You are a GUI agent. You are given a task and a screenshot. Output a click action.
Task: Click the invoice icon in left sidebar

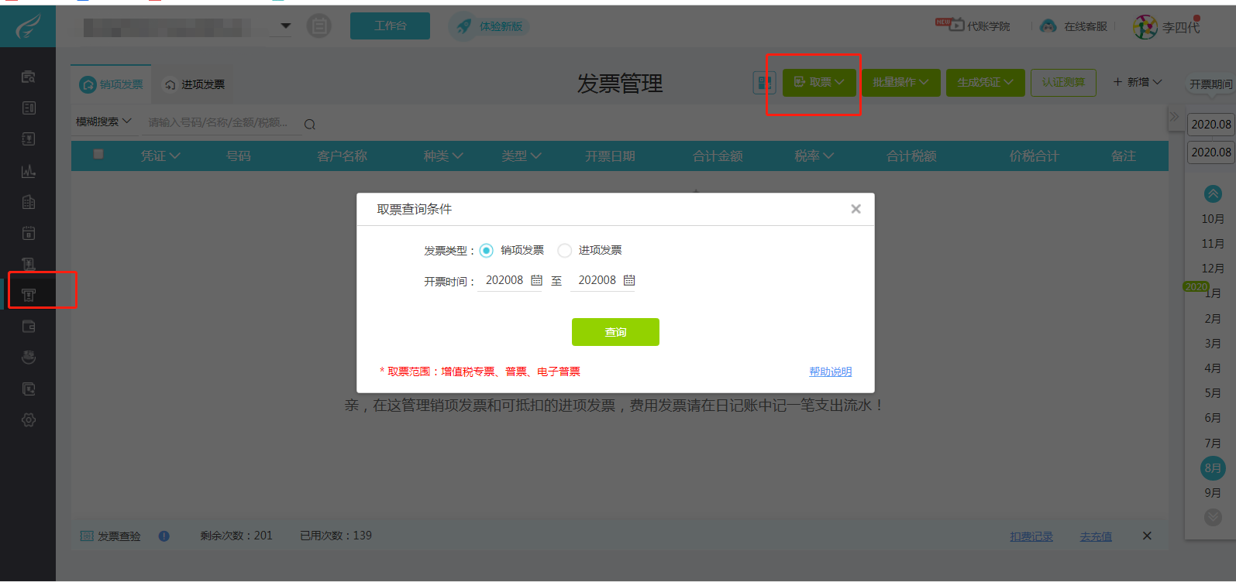(x=29, y=295)
